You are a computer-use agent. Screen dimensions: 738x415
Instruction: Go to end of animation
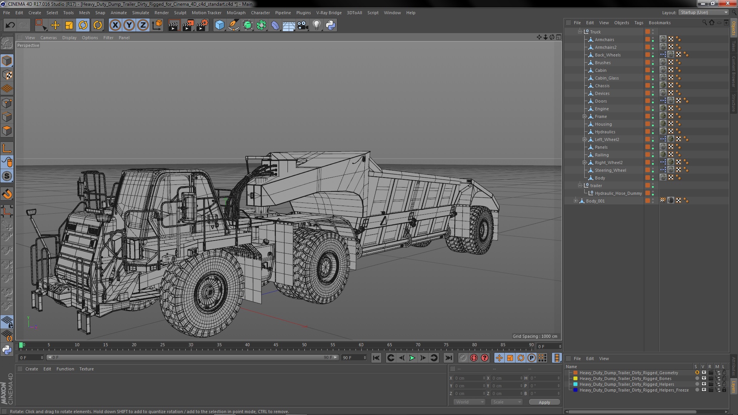coord(448,358)
